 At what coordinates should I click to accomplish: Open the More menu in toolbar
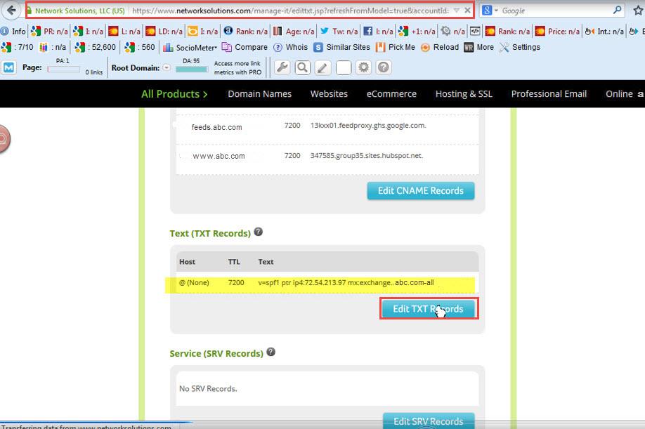pyautogui.click(x=479, y=47)
